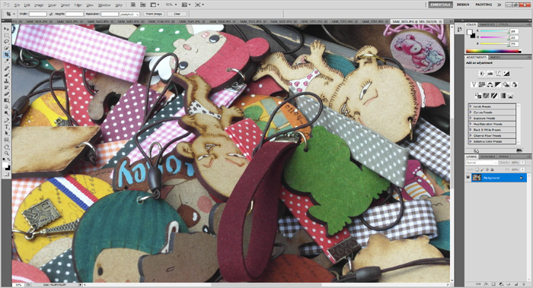Image resolution: width=533 pixels, height=288 pixels.
Task: Add a Curves adjustment icon
Action: (498, 73)
